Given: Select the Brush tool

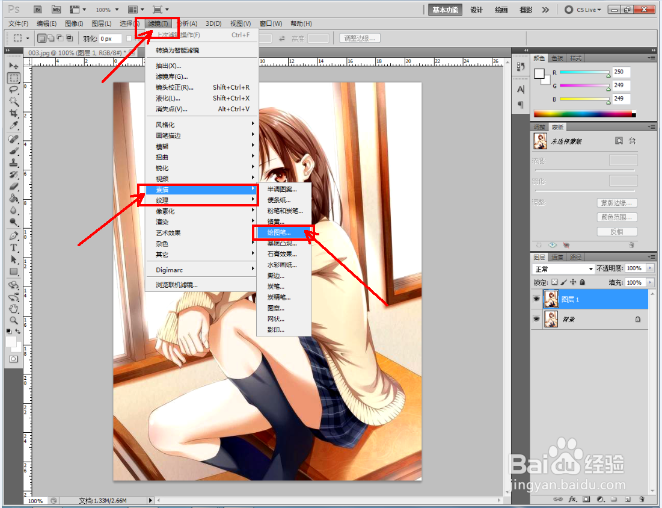Looking at the screenshot, I should (13, 151).
